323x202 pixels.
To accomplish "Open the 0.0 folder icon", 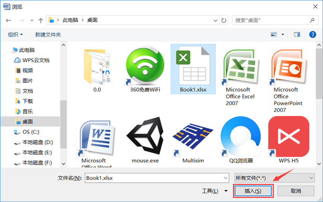I will (97, 67).
